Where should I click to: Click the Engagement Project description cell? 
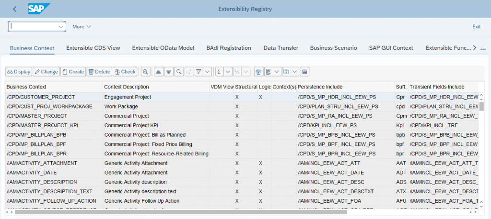[x=156, y=97]
